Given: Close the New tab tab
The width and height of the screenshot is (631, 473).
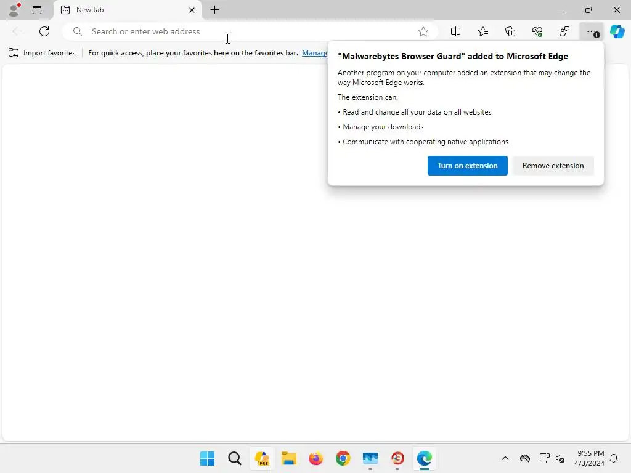Looking at the screenshot, I should 192,10.
